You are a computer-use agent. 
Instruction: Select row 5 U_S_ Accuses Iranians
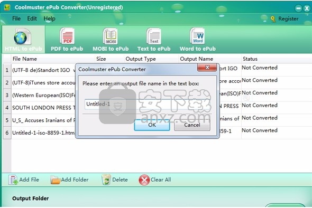point(43,120)
